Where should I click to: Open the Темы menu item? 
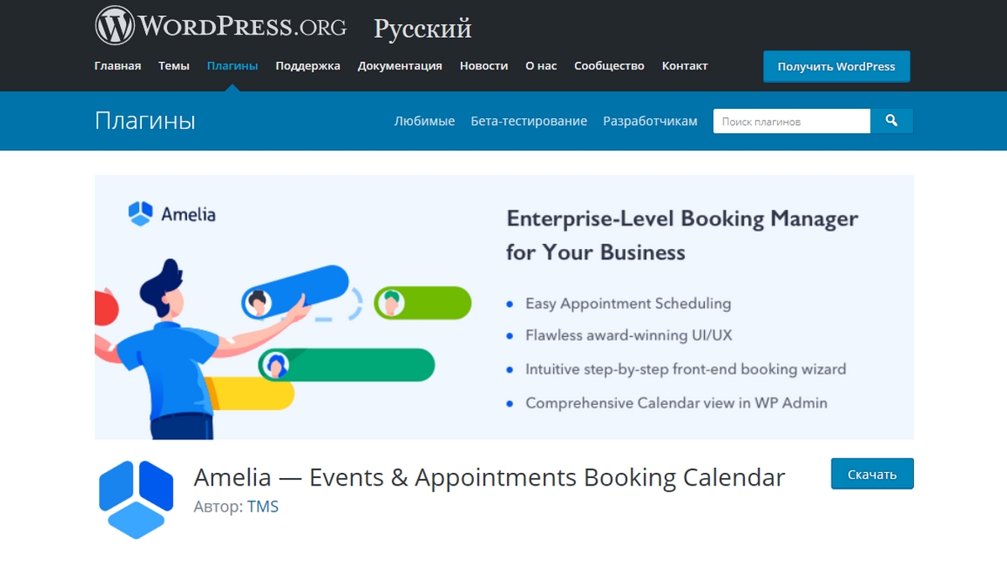[x=174, y=65]
